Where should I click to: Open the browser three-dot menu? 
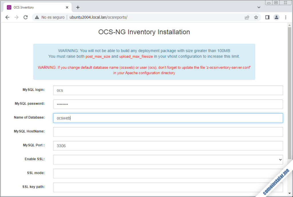(x=286, y=17)
